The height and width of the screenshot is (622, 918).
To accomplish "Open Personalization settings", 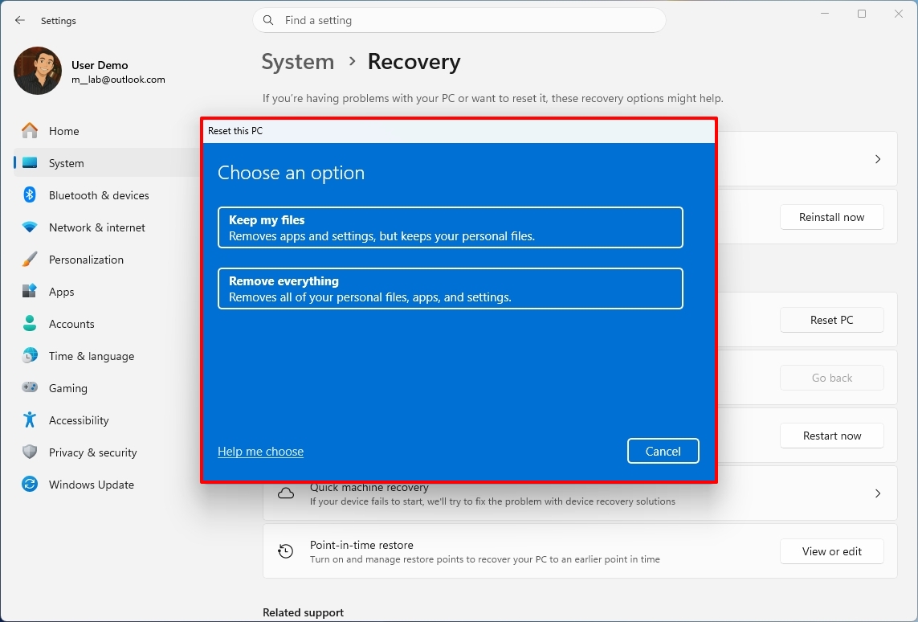I will [x=107, y=260].
